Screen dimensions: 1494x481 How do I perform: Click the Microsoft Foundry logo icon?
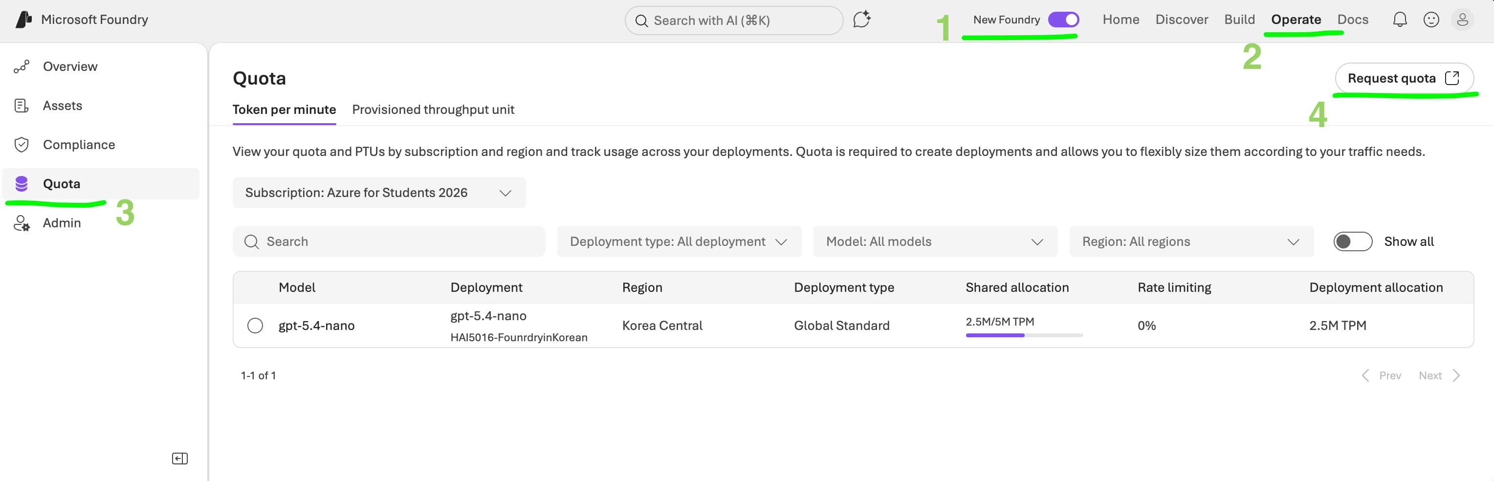click(23, 20)
